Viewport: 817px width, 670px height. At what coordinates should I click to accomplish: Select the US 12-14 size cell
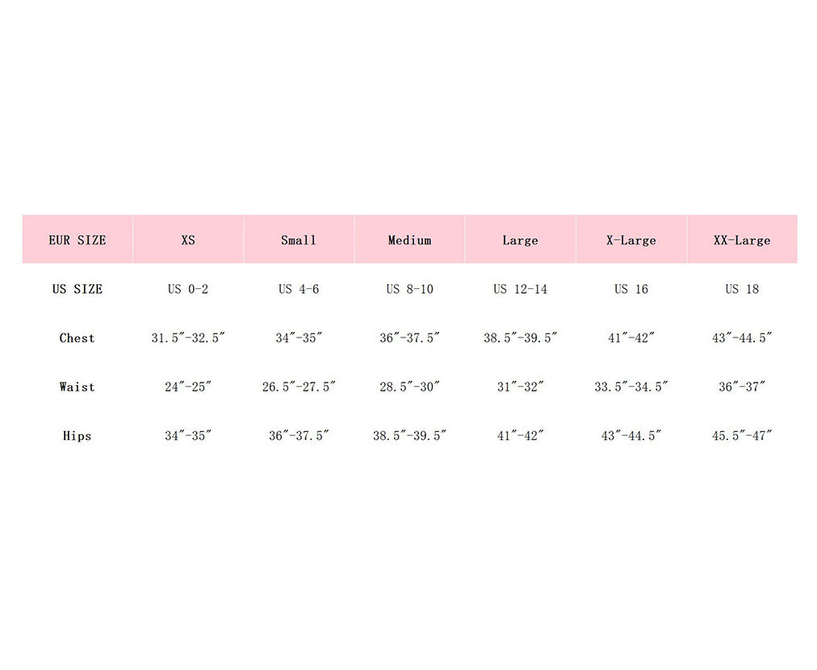pos(520,289)
